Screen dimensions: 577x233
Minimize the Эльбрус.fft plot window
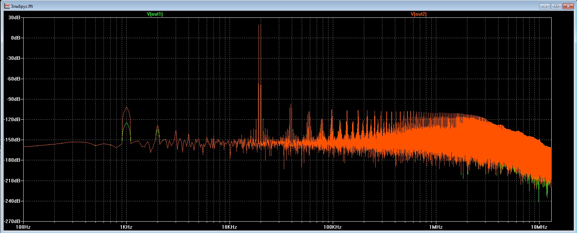pos(545,6)
